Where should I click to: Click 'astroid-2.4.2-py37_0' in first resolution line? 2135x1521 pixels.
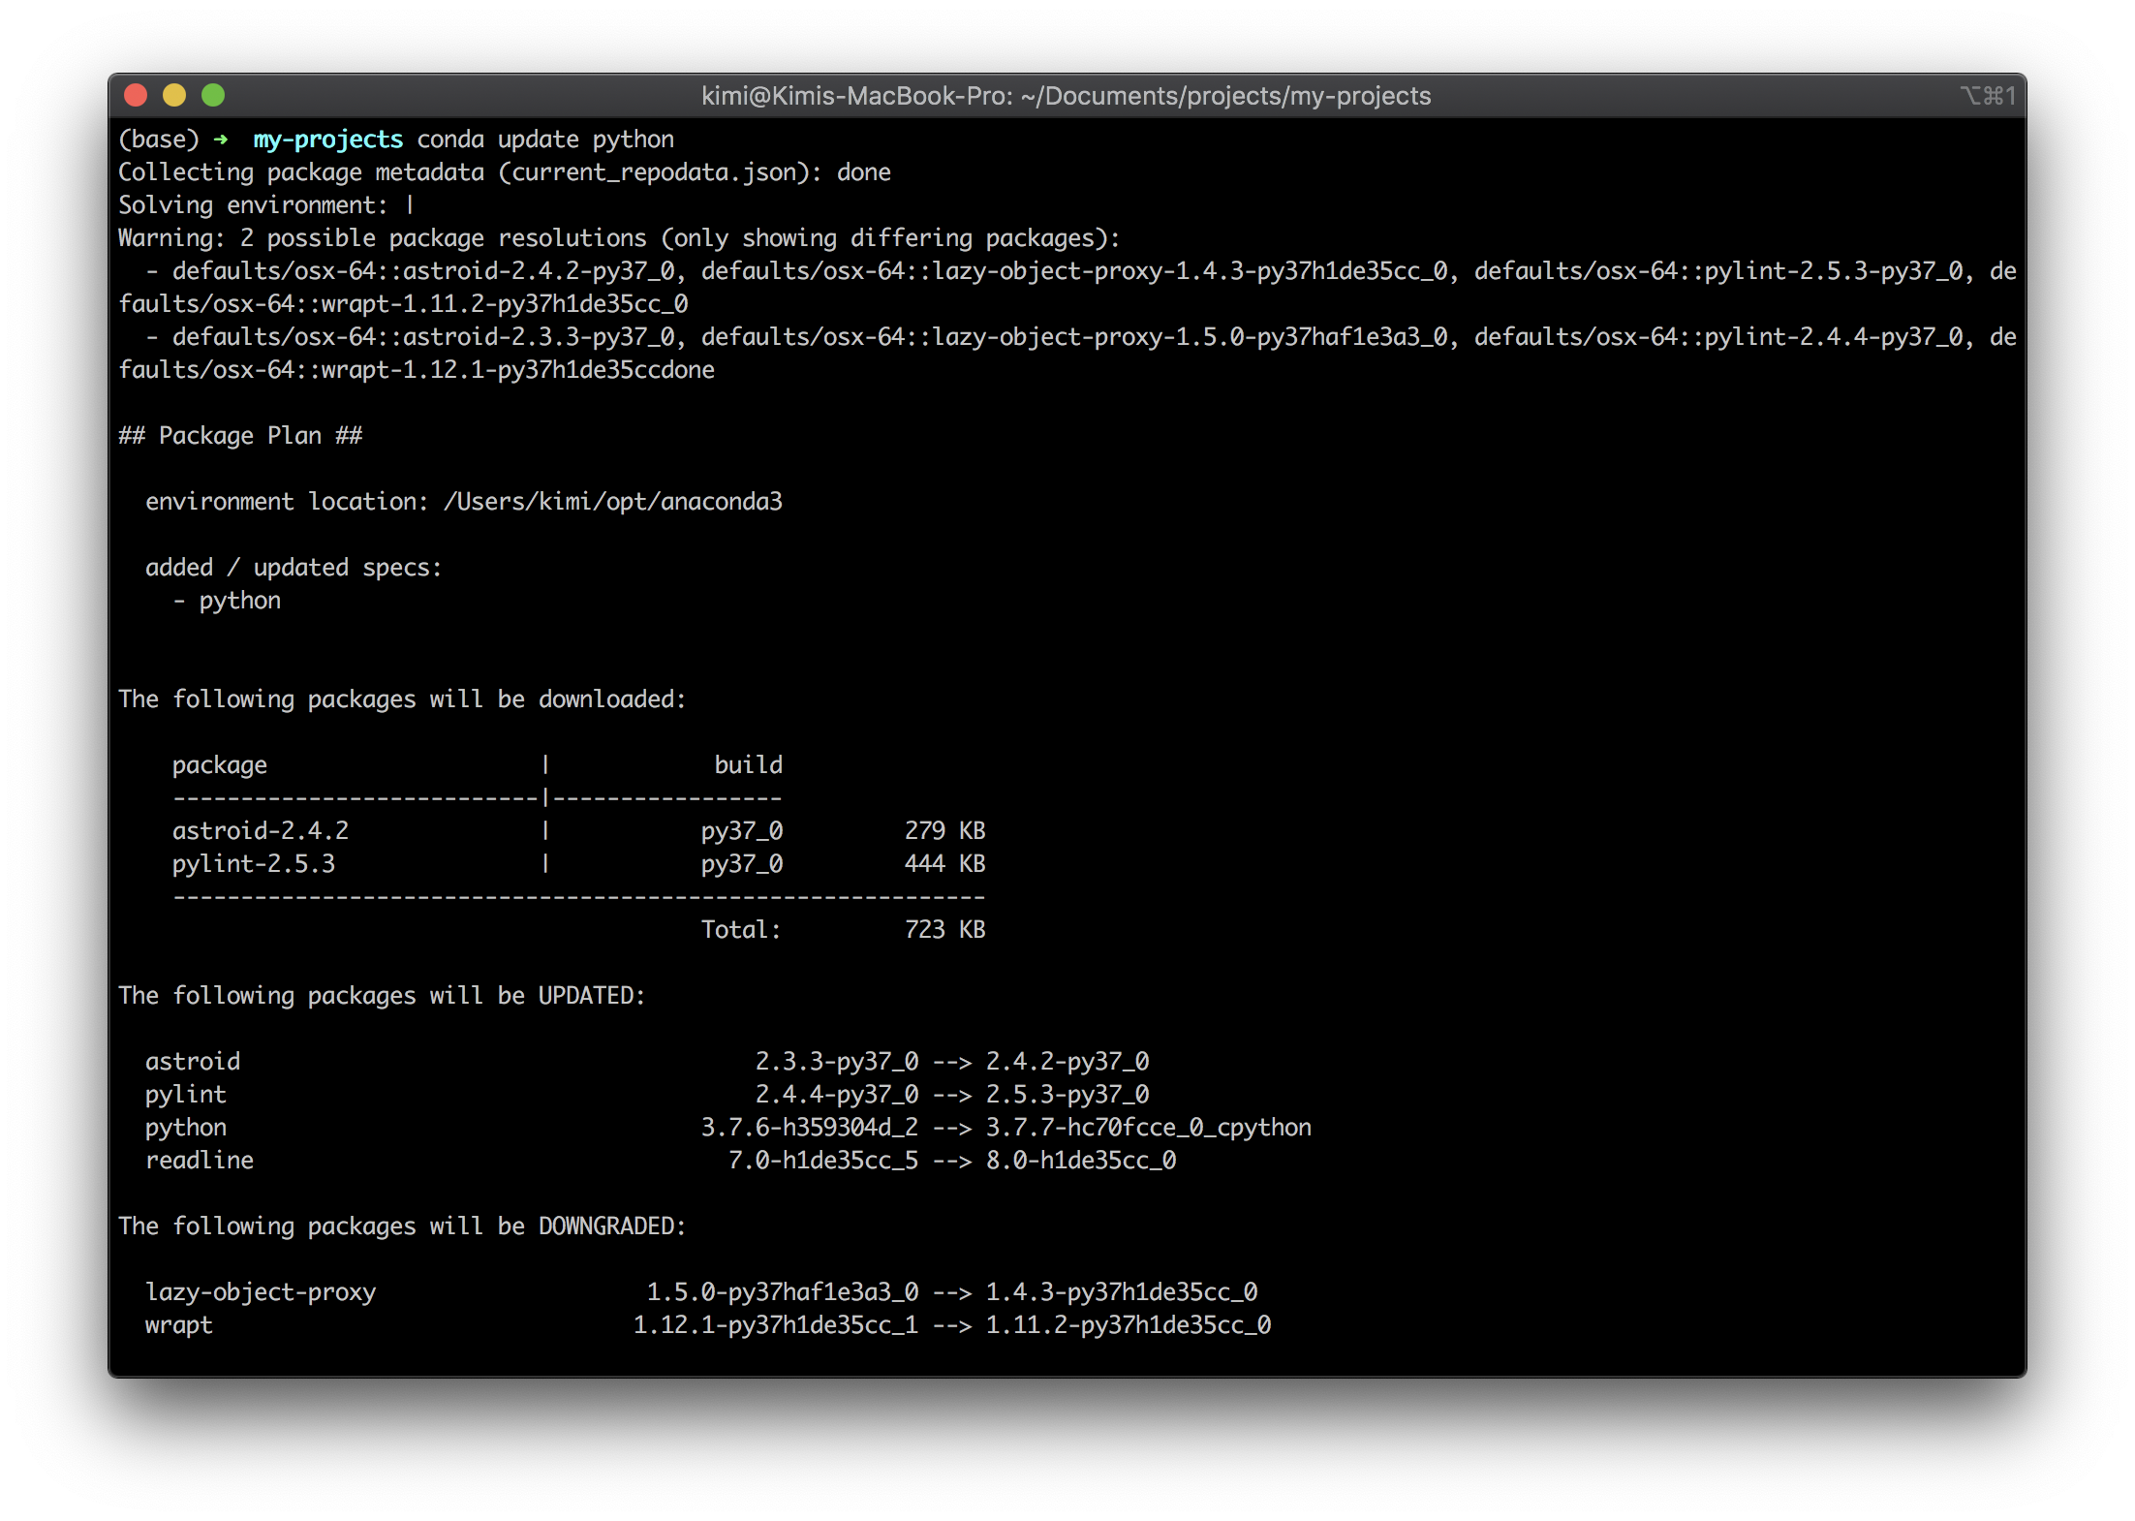point(539,272)
